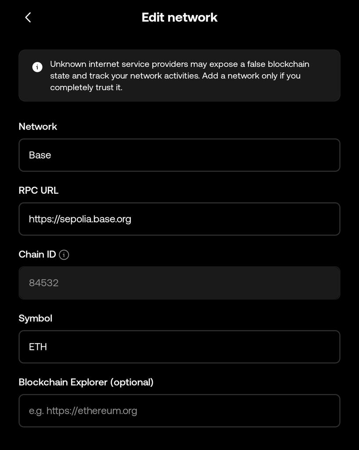The width and height of the screenshot is (359, 450).
Task: Click the info icon beside Chain ID
Action: [64, 254]
